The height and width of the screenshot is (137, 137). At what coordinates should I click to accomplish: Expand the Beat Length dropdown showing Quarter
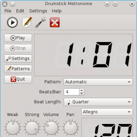coord(98,102)
